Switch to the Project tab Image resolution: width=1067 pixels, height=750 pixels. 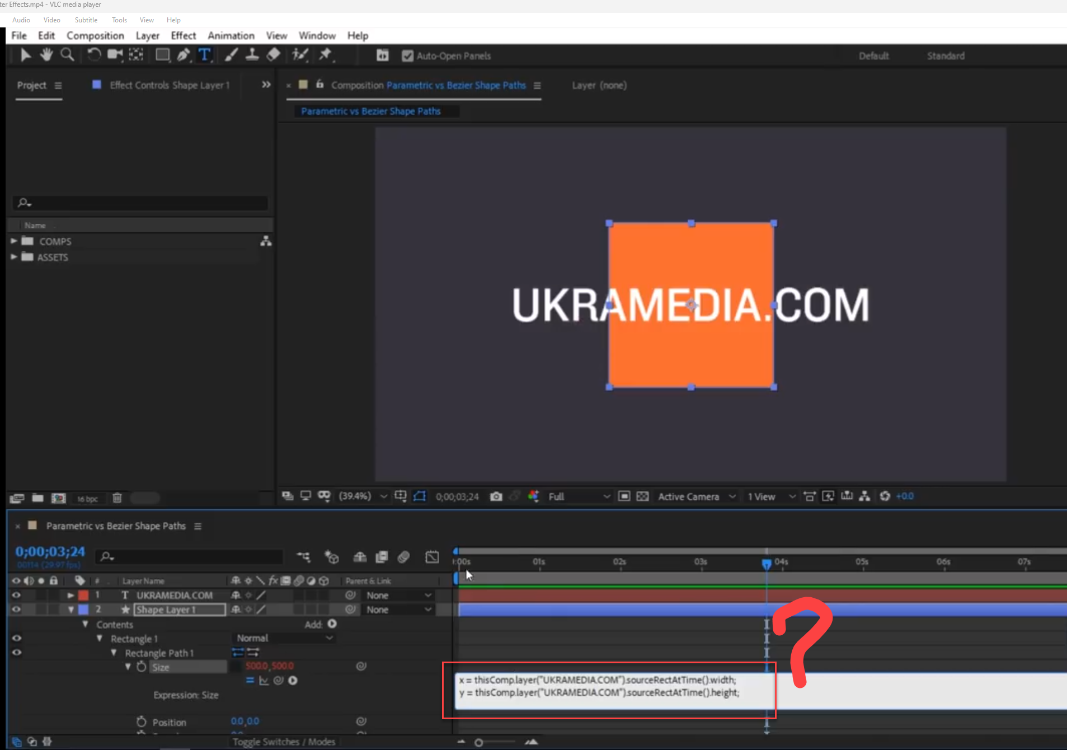coord(31,85)
